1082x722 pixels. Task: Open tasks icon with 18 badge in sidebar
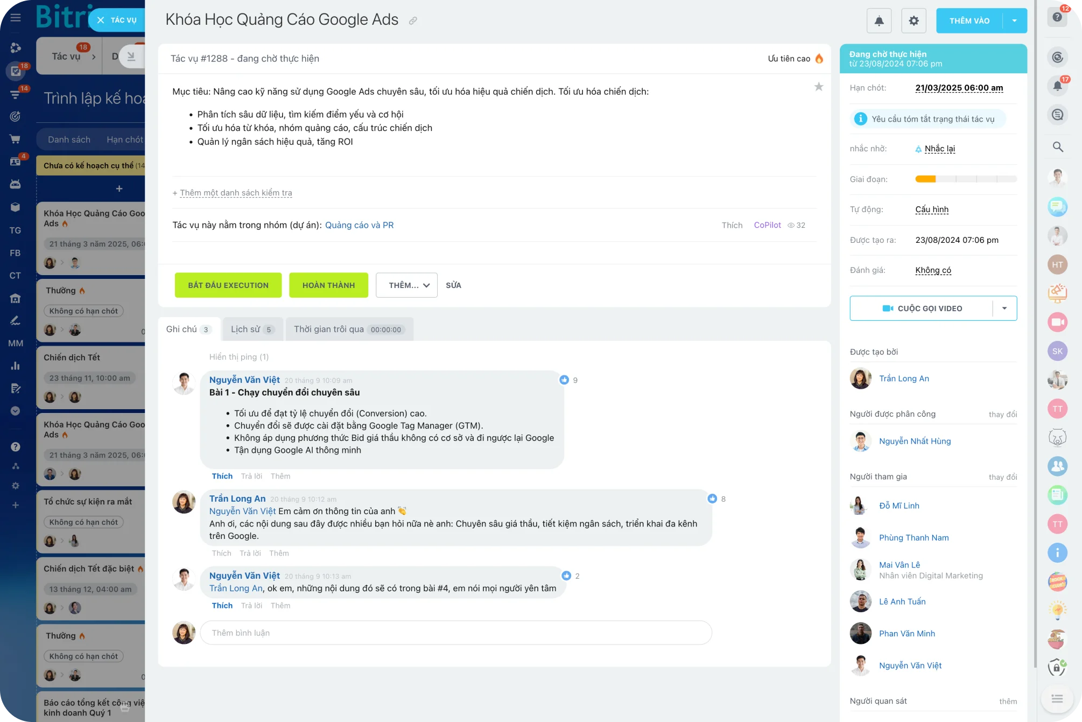point(16,71)
